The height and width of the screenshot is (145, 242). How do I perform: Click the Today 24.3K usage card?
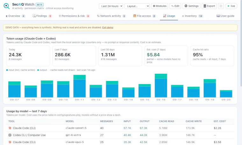coord(28,56)
